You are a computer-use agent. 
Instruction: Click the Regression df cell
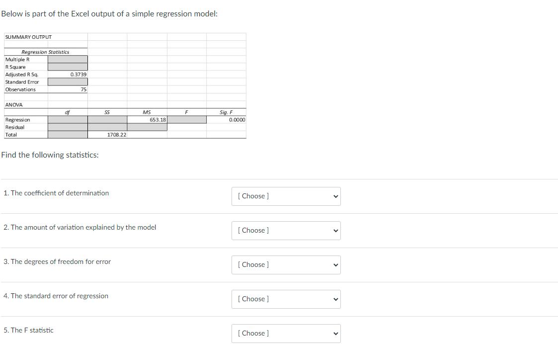(68, 119)
